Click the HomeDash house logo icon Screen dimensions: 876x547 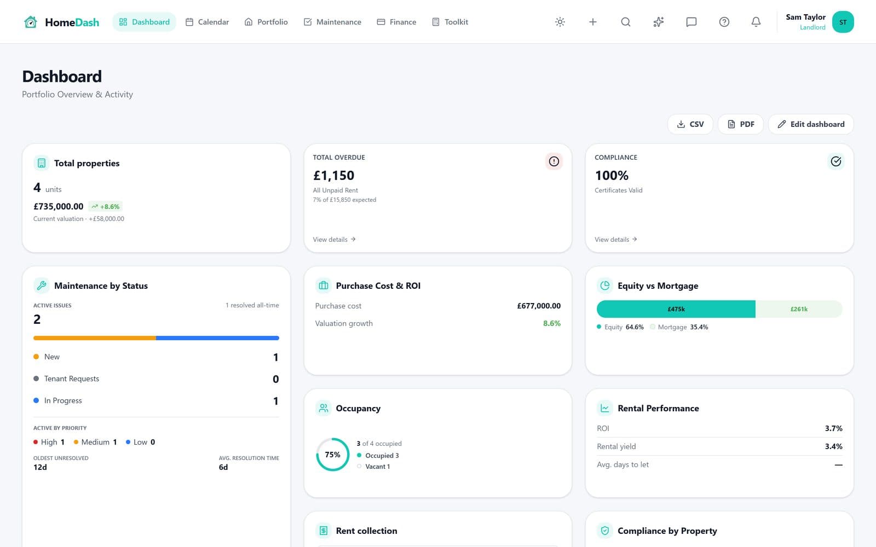31,22
